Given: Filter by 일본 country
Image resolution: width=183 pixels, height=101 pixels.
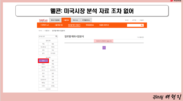Looking at the screenshot, I should (53, 73).
